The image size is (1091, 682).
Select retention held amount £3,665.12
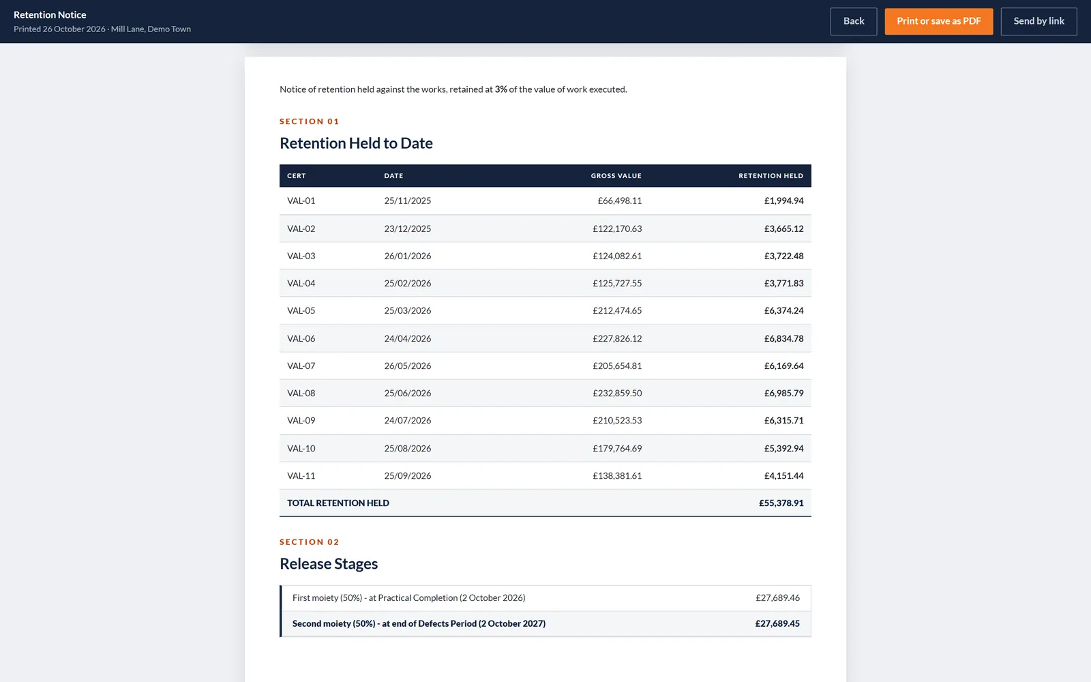point(784,228)
